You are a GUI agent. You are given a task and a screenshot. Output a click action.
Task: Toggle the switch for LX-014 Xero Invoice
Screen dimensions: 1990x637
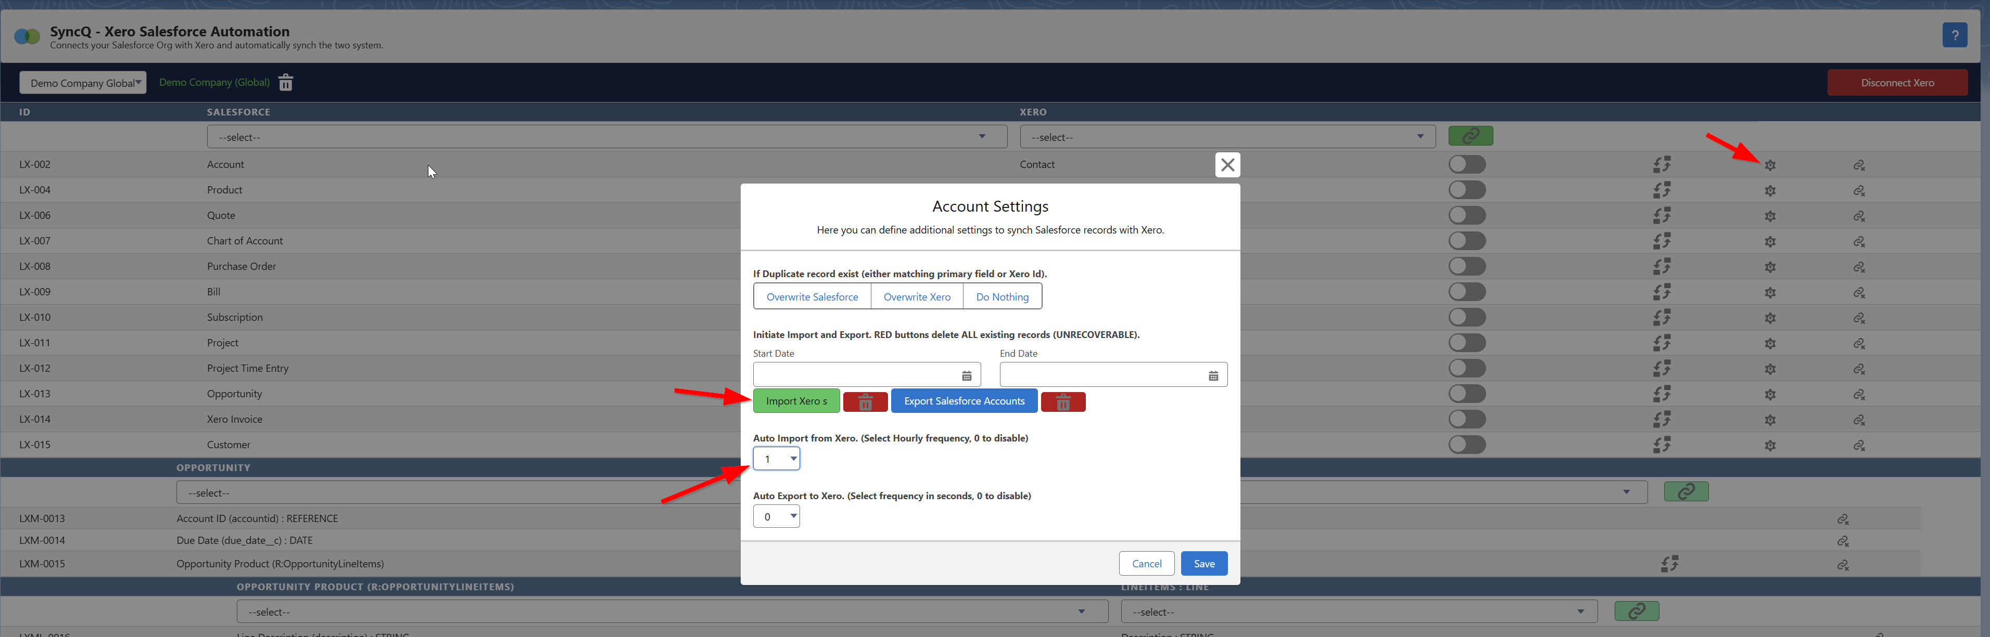(x=1467, y=419)
